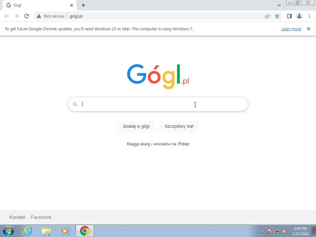Select the gógl.pl address bar URL
This screenshot has height=237, width=316.
pos(77,16)
